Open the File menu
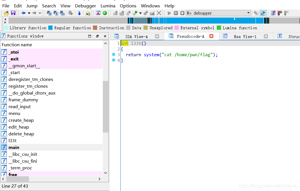This screenshot has width=300, height=191. (6, 6)
